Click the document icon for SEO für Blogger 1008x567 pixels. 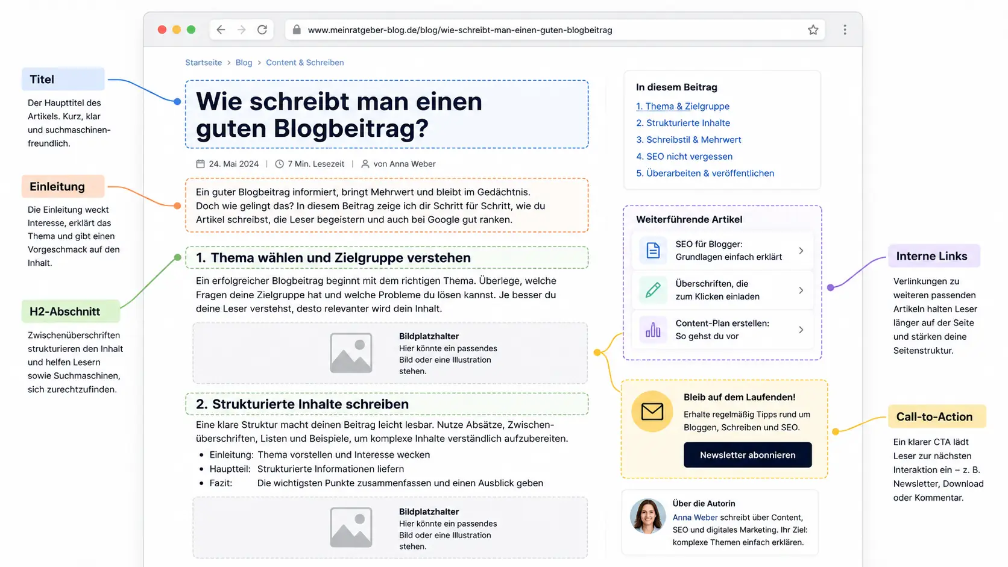pos(653,250)
